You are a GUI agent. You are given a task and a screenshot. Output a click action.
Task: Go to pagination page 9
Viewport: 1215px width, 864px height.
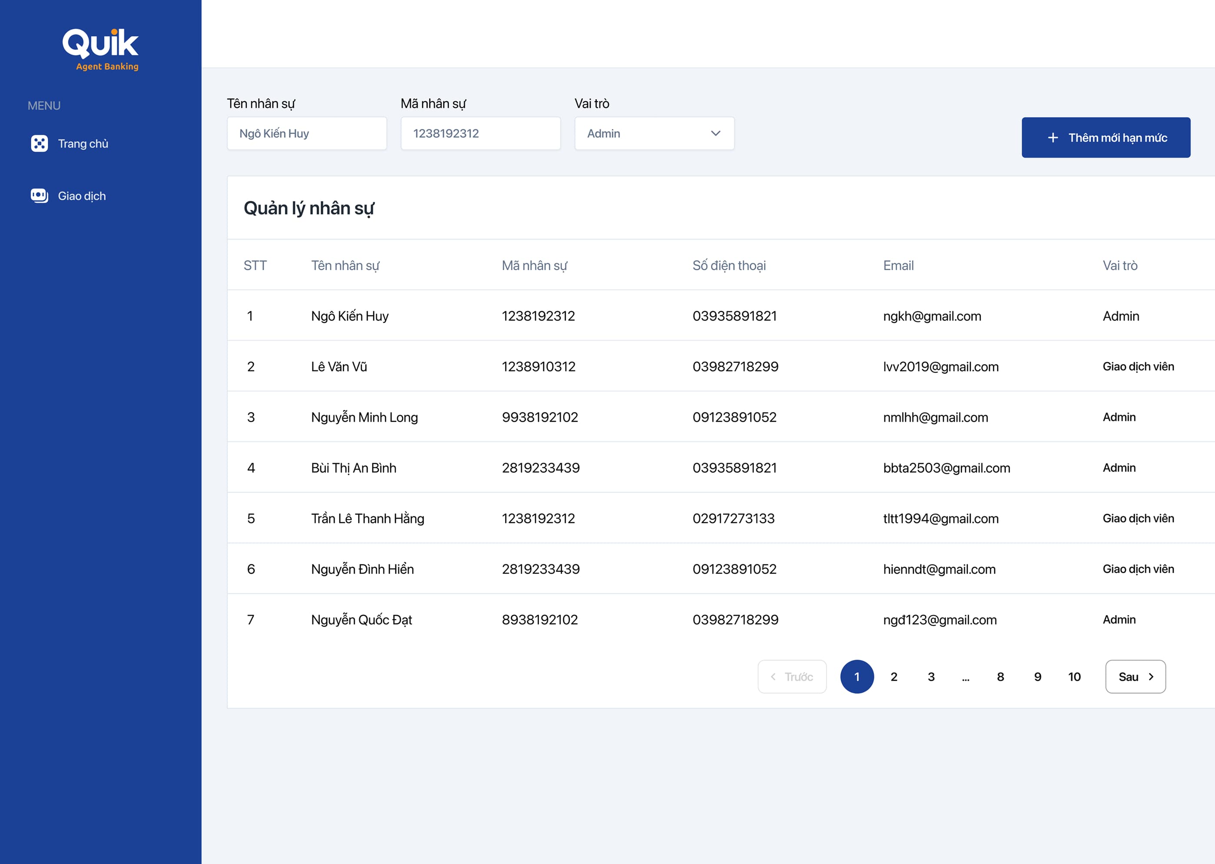1038,677
